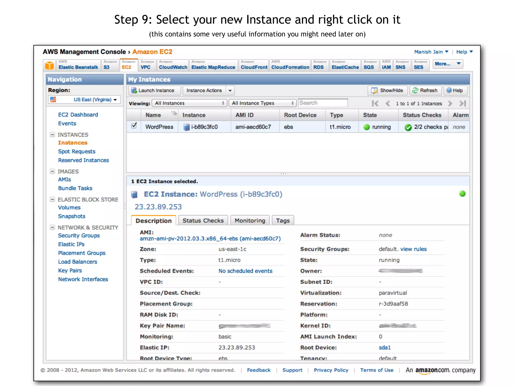The image size is (514, 386).
Task: Switch to the IAM service tab
Action: click(x=386, y=65)
